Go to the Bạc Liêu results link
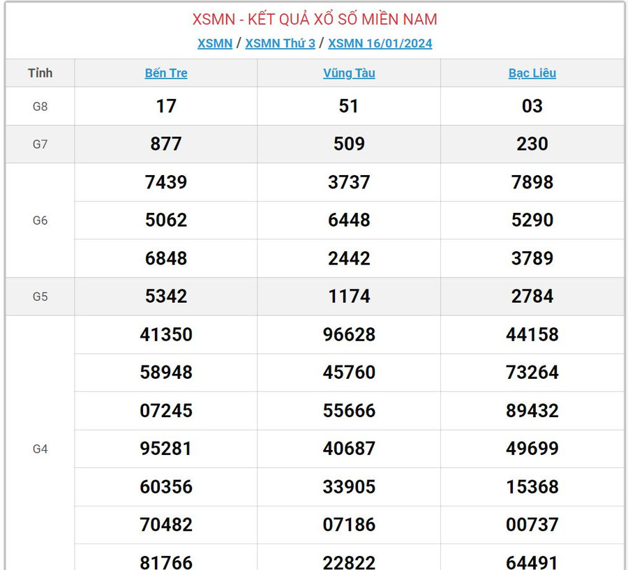The width and height of the screenshot is (628, 570). pos(532,73)
